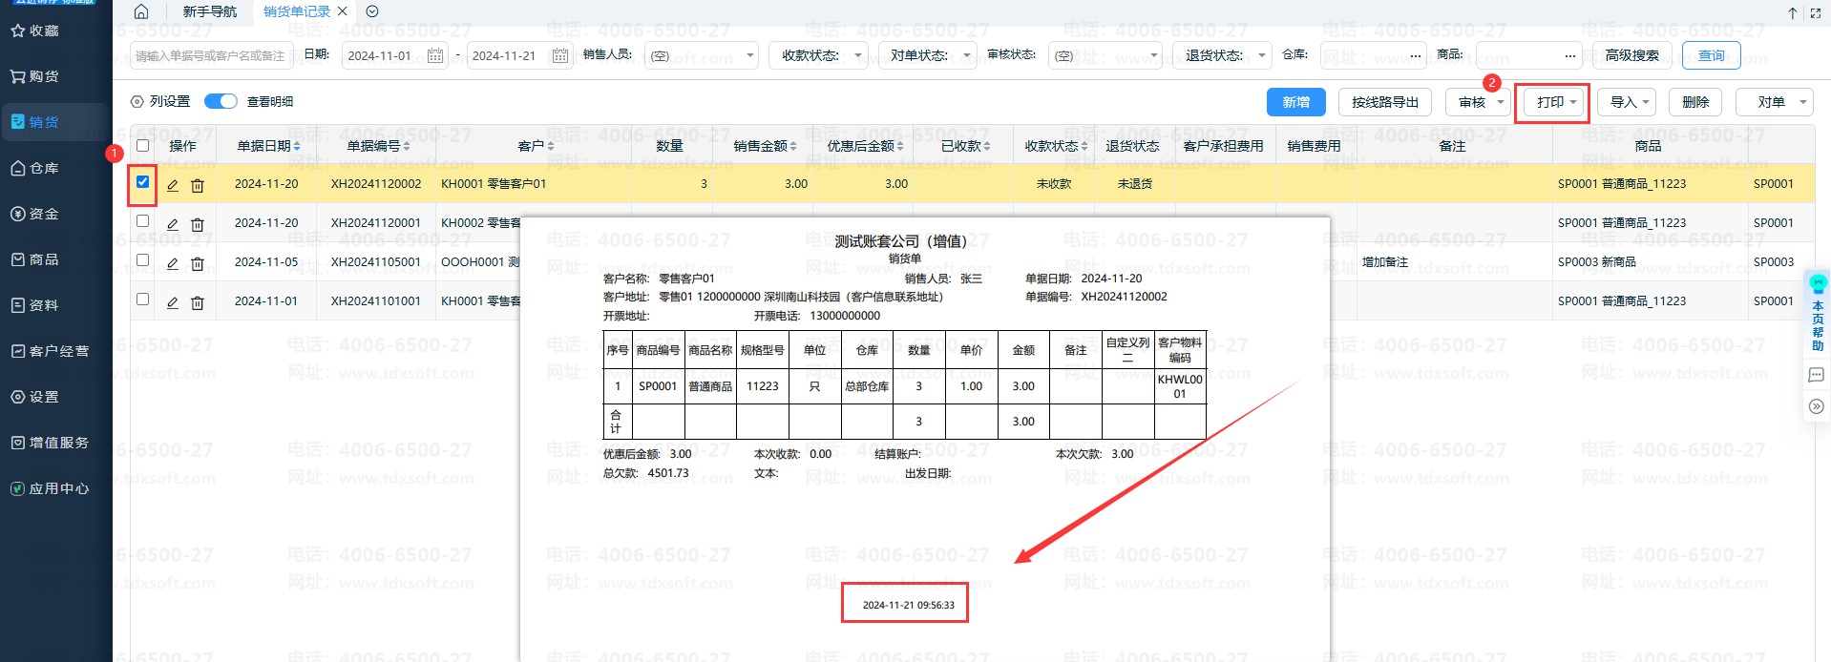This screenshot has width=1831, height=662.
Task: Toggle the 查看明细 switch
Action: pos(221,101)
